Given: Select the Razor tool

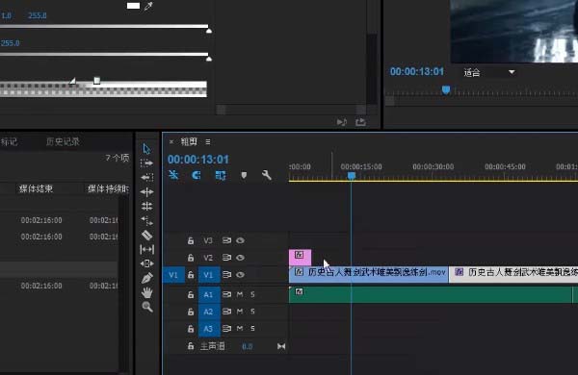Looking at the screenshot, I should click(x=146, y=235).
